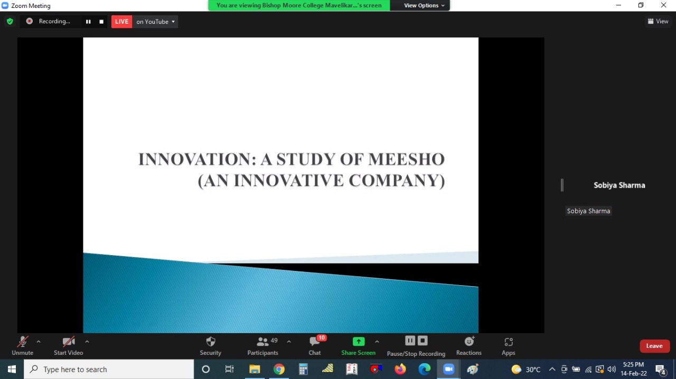676x379 pixels.
Task: Click weather 30°C widget
Action: click(x=526, y=370)
